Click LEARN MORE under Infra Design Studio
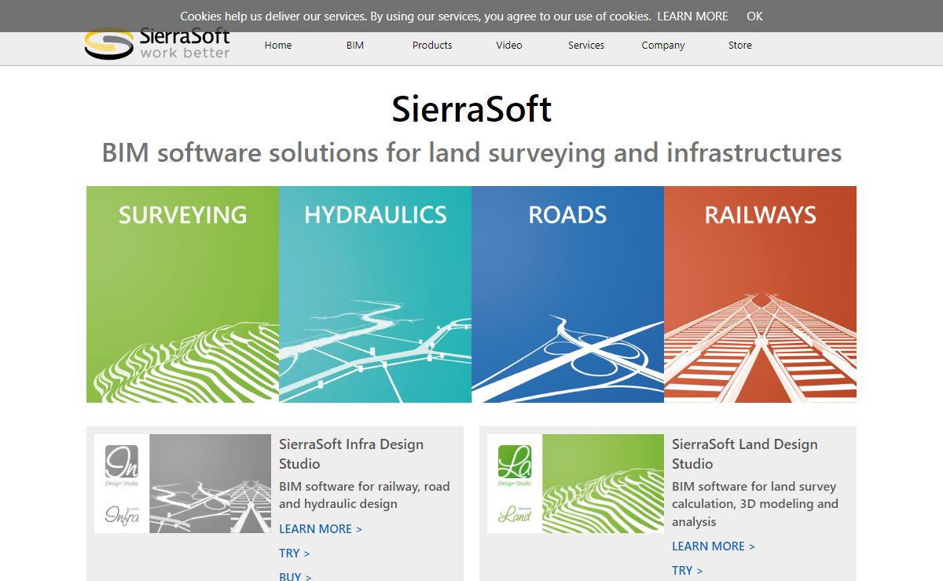 point(321,529)
